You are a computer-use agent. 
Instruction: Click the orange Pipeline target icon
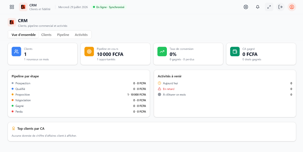(89, 52)
